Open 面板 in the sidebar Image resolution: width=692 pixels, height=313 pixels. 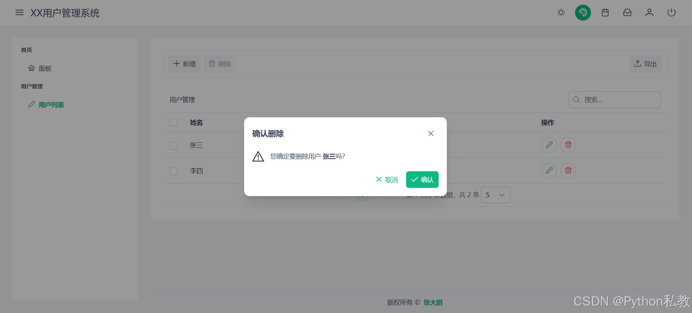tap(40, 68)
